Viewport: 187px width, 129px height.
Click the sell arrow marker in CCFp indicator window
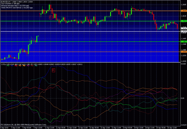click(54, 70)
